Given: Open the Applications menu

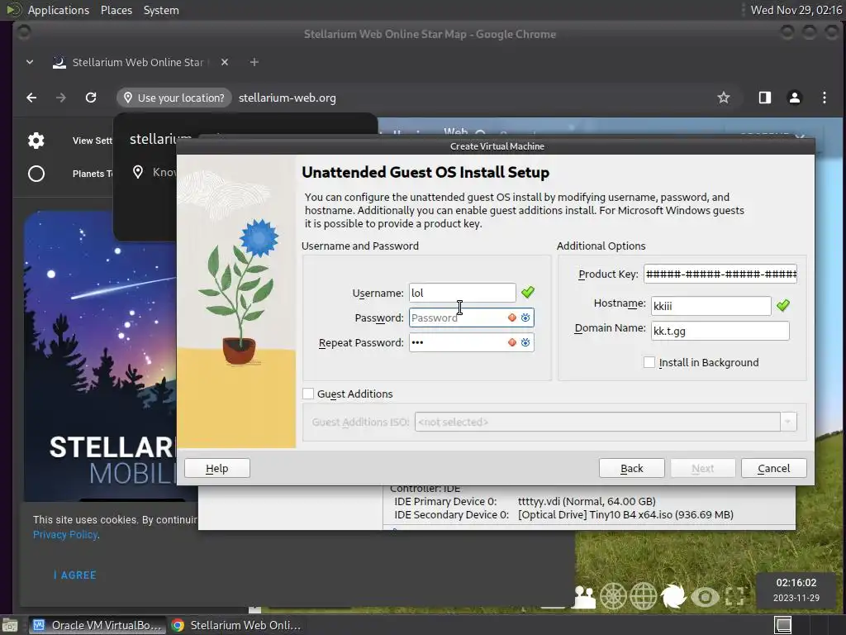Looking at the screenshot, I should click(x=59, y=10).
